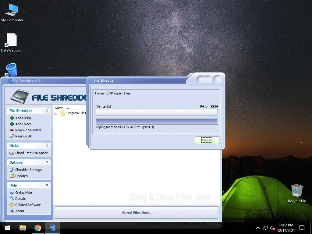The image size is (312, 234).
Task: Click the Remove All link
Action: pos(23,136)
